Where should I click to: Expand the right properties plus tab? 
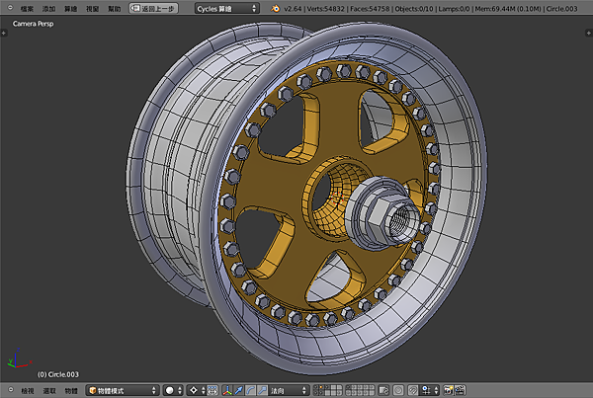[589, 33]
